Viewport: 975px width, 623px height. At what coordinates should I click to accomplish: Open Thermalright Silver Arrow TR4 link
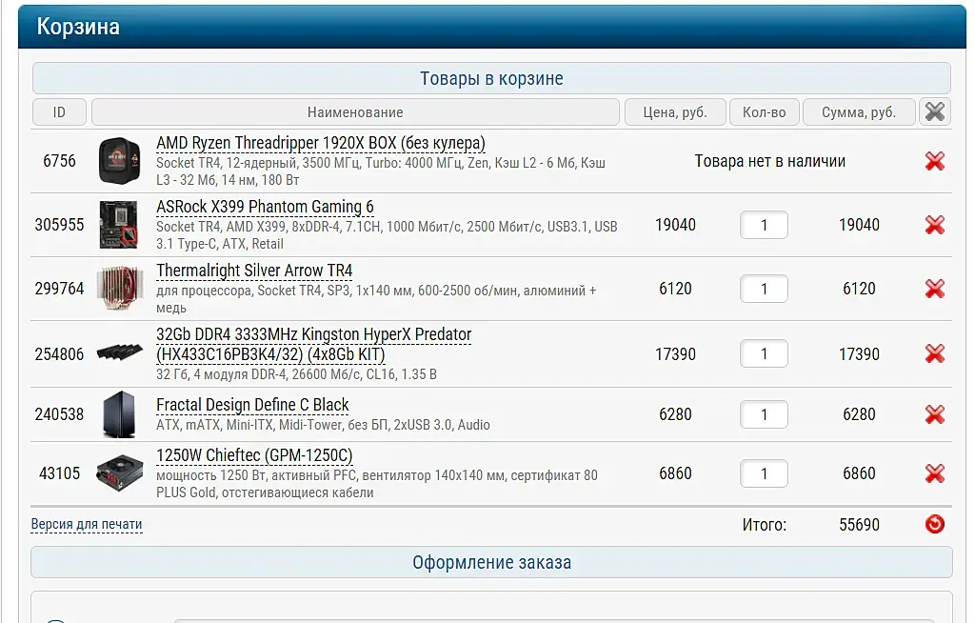click(x=254, y=271)
